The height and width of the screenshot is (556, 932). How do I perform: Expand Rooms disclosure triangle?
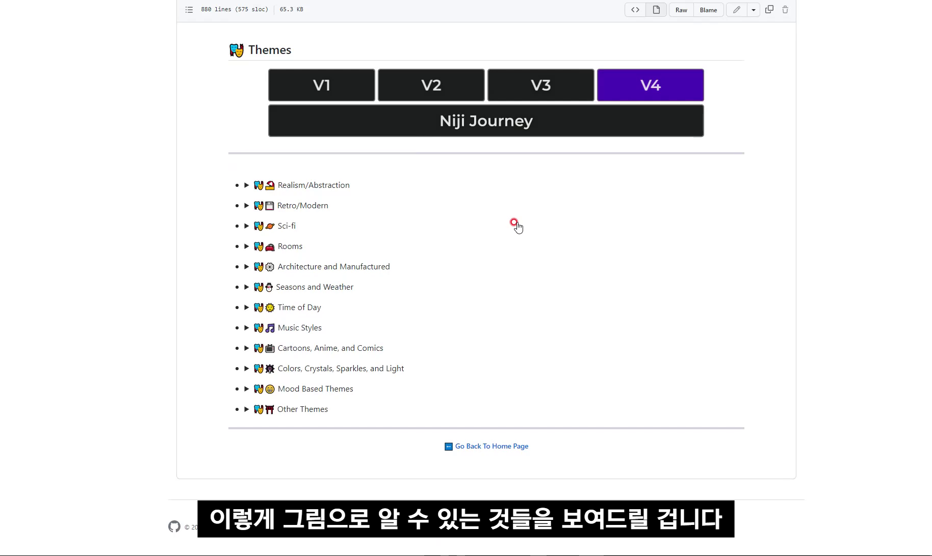pos(247,246)
